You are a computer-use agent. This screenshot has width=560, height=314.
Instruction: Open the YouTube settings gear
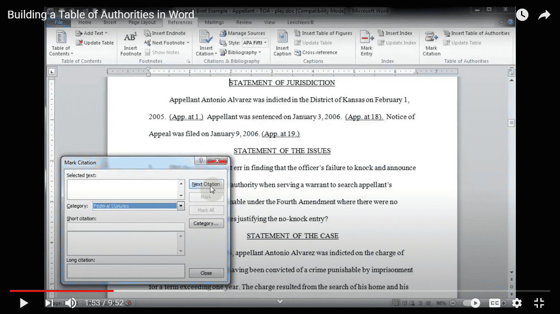pos(517,303)
